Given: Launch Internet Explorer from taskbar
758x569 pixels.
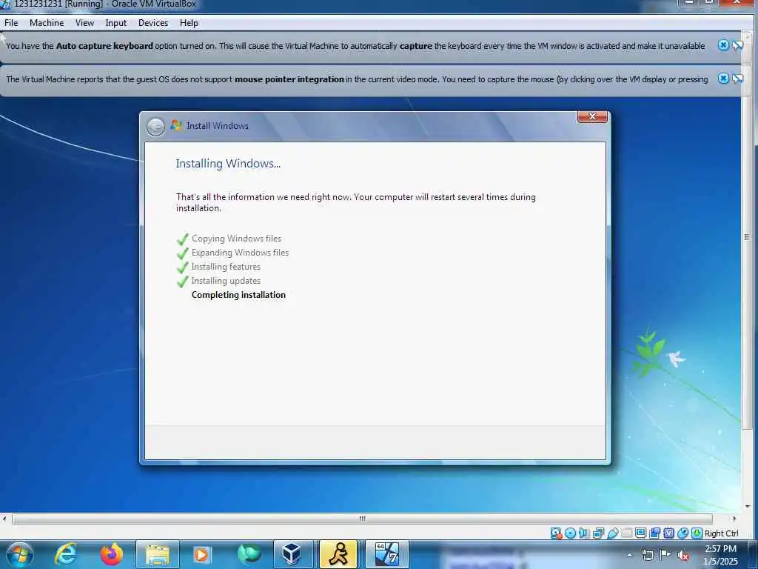Looking at the screenshot, I should (x=66, y=554).
